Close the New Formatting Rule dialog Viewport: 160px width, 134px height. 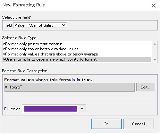[x=154, y=5]
